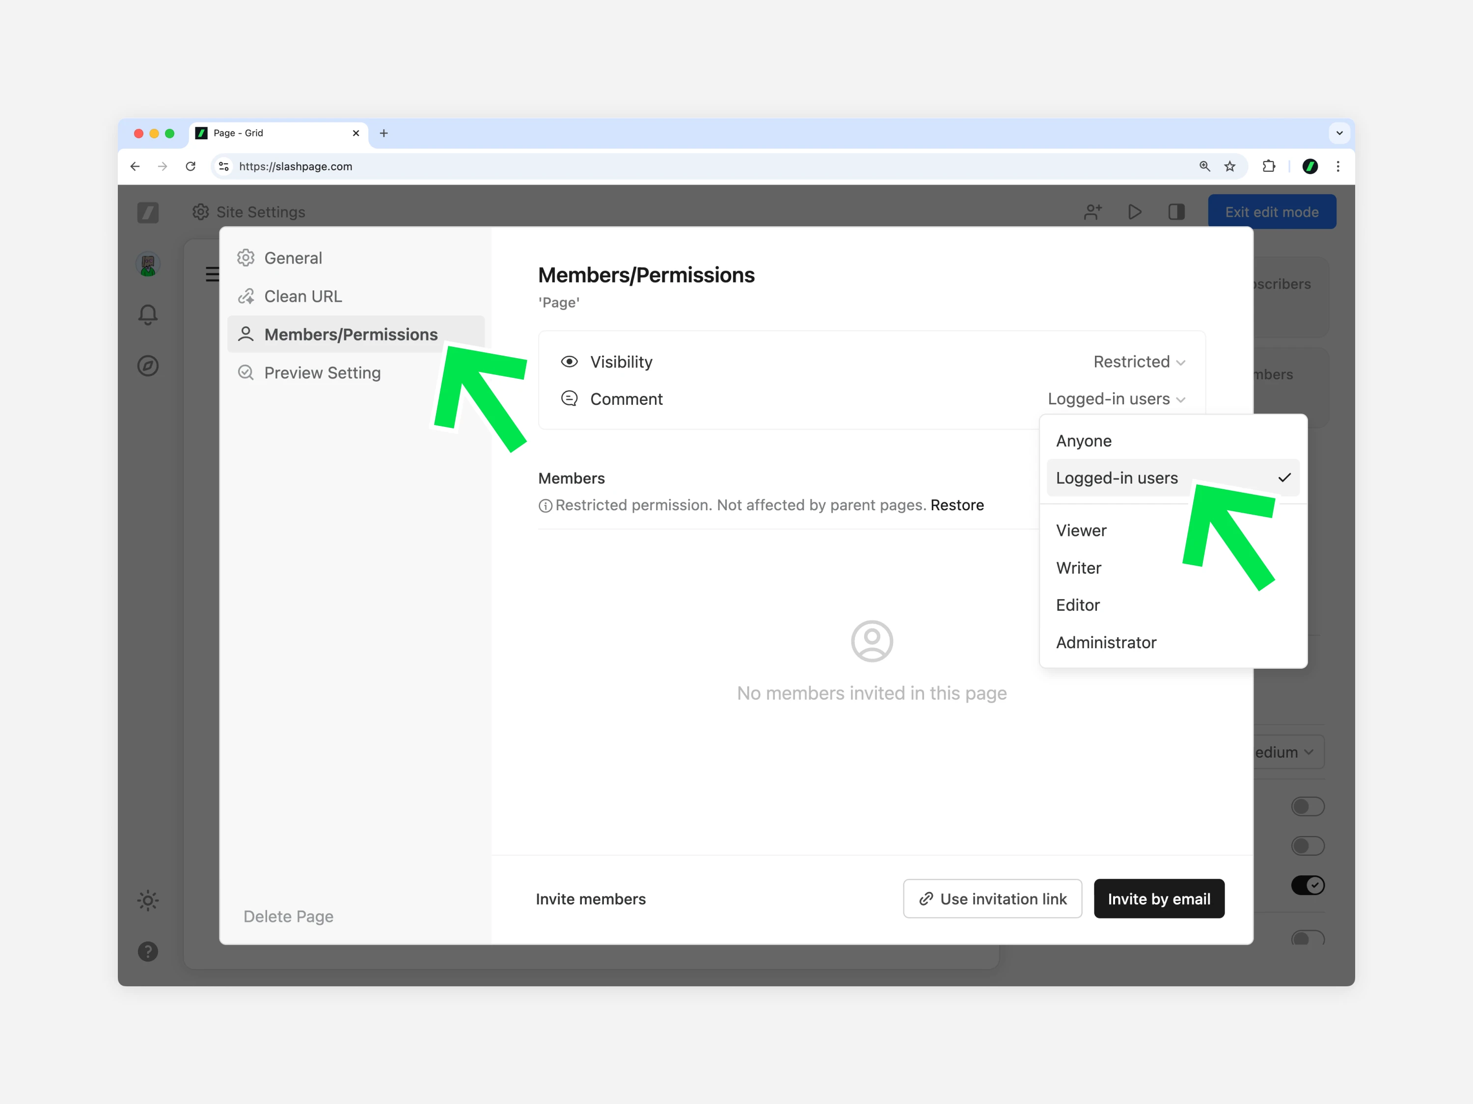This screenshot has height=1104, width=1473.
Task: Click Use invitation link button
Action: [992, 899]
